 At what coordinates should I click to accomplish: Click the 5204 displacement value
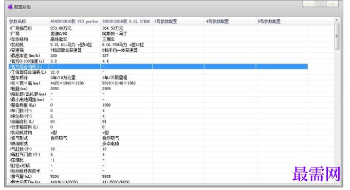point(54,176)
